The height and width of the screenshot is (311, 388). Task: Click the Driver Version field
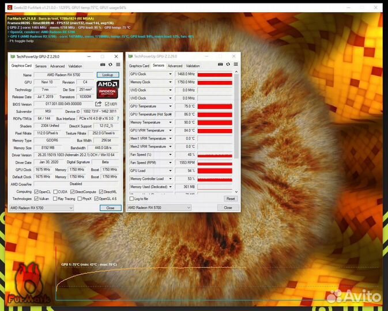click(x=76, y=155)
